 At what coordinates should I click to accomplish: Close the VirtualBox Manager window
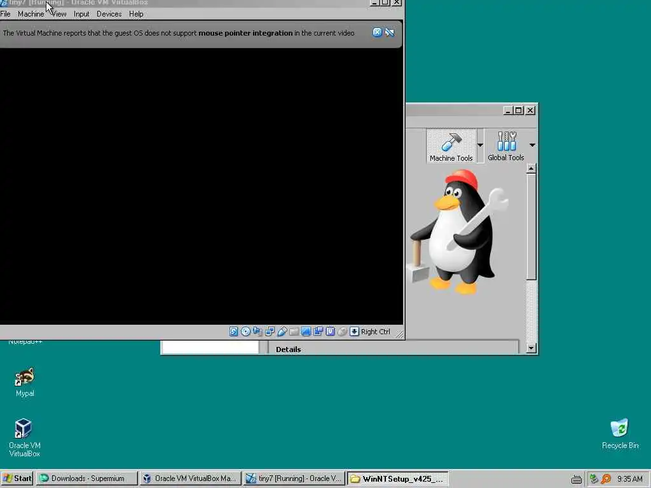pos(530,111)
